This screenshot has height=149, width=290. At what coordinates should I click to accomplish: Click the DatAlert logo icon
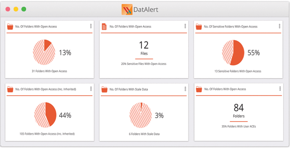pos(127,10)
